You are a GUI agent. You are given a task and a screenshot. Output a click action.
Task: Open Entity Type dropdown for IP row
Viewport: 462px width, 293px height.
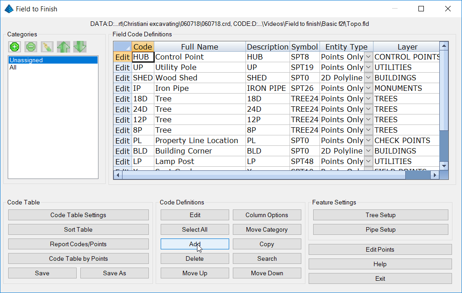369,88
